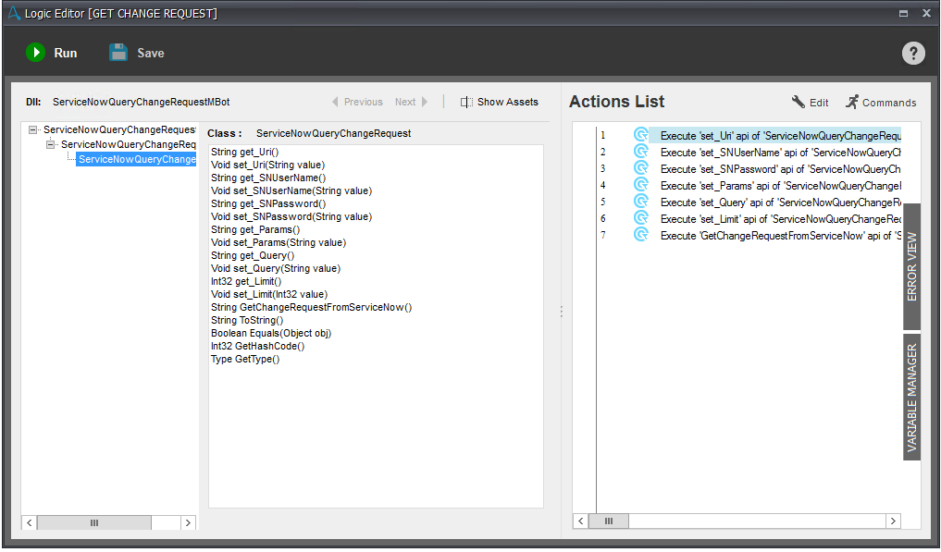
Task: Click the Show Assets icon
Action: [x=466, y=102]
